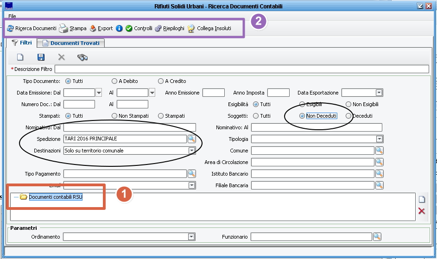Click the blue info icon in toolbar
Image resolution: width=437 pixels, height=259 pixels.
tap(119, 28)
